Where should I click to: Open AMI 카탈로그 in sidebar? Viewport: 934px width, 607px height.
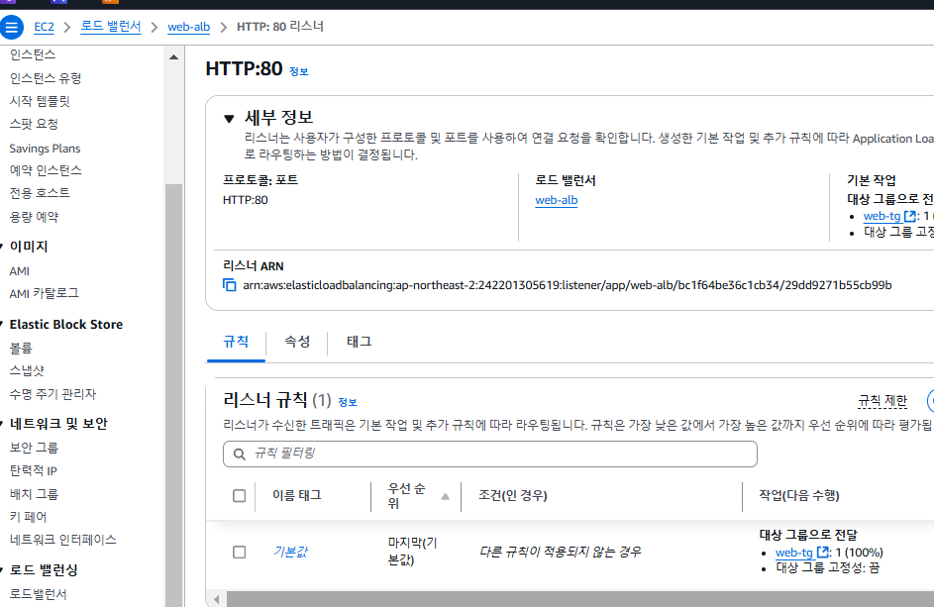tap(45, 293)
